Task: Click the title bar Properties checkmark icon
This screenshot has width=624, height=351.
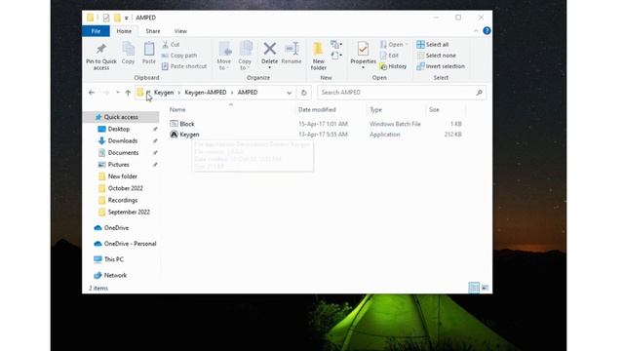Action: pyautogui.click(x=106, y=18)
